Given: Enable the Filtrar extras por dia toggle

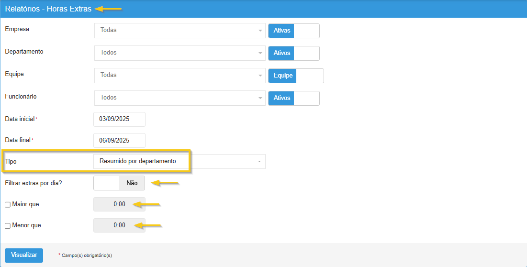Looking at the screenshot, I should (x=119, y=183).
